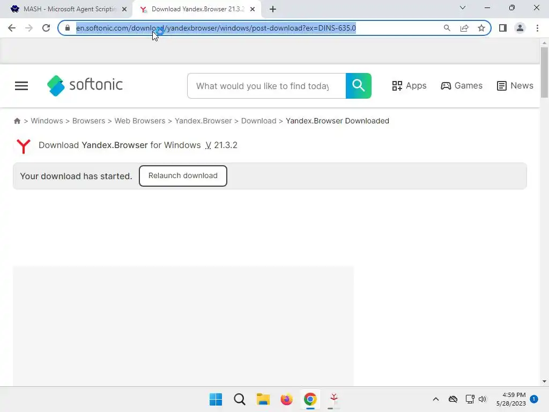549x412 pixels.
Task: Close the MASH tab
Action: tap(124, 10)
